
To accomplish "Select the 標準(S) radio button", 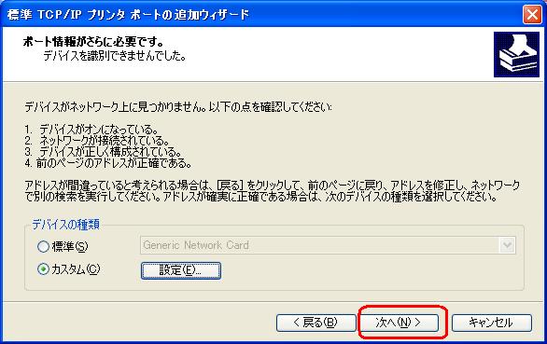I will click(x=43, y=246).
